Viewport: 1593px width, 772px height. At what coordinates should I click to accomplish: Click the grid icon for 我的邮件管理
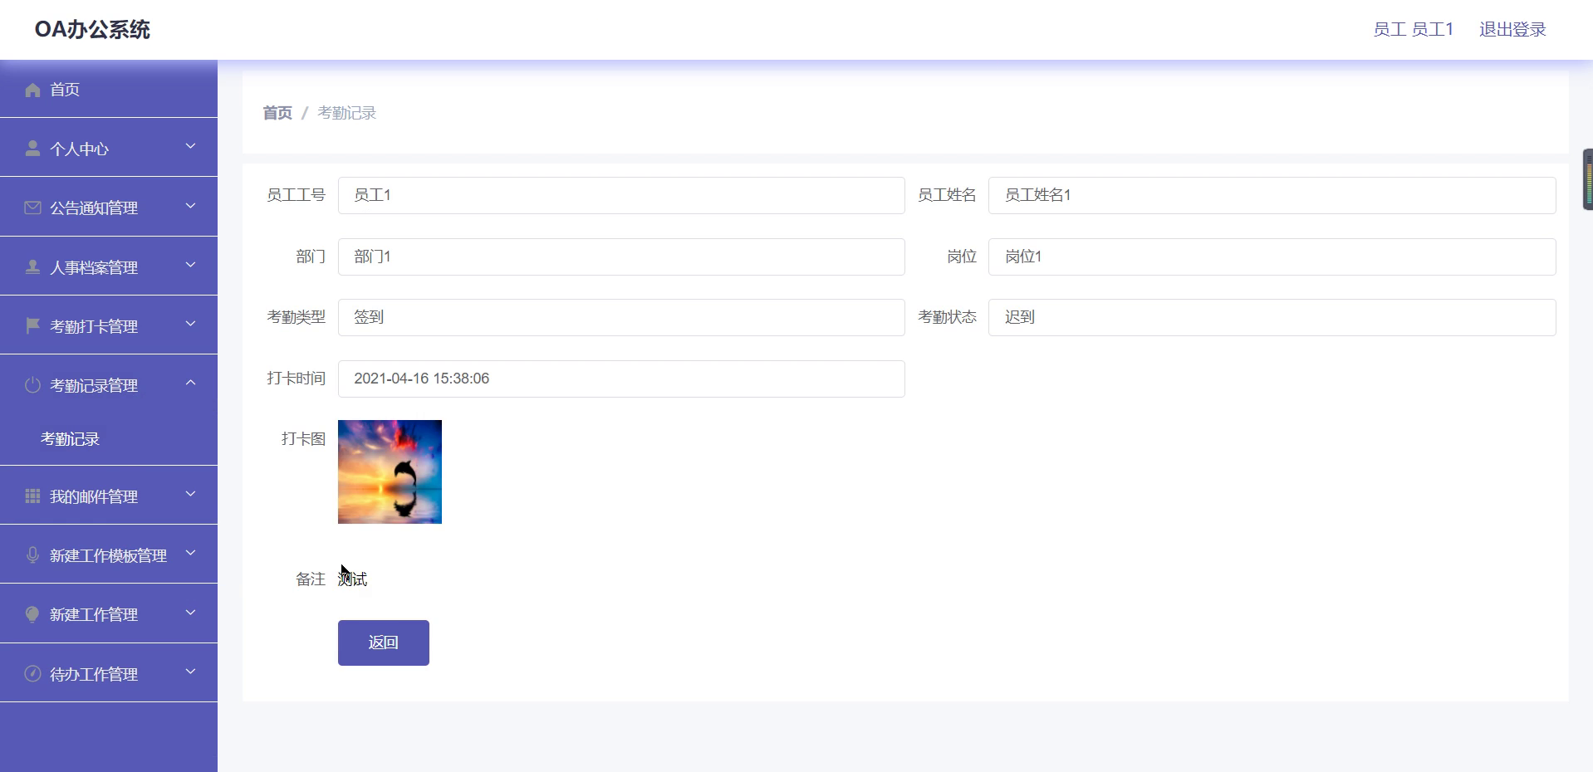32,496
